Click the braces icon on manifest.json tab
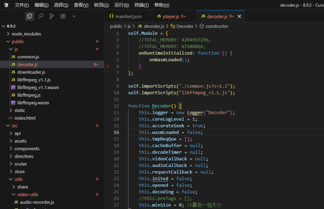The height and width of the screenshot is (209, 324). tap(111, 16)
